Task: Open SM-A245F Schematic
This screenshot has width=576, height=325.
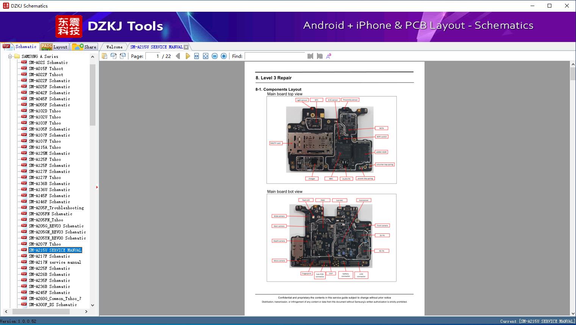Action: (x=49, y=292)
